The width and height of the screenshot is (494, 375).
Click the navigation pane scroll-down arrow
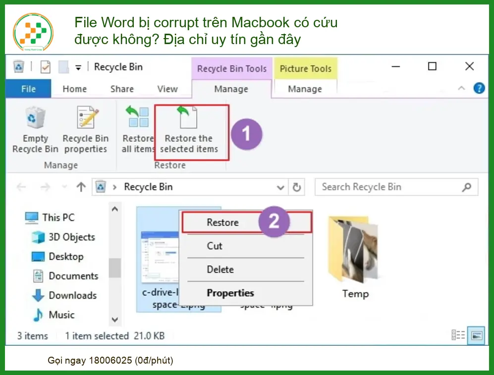click(114, 320)
